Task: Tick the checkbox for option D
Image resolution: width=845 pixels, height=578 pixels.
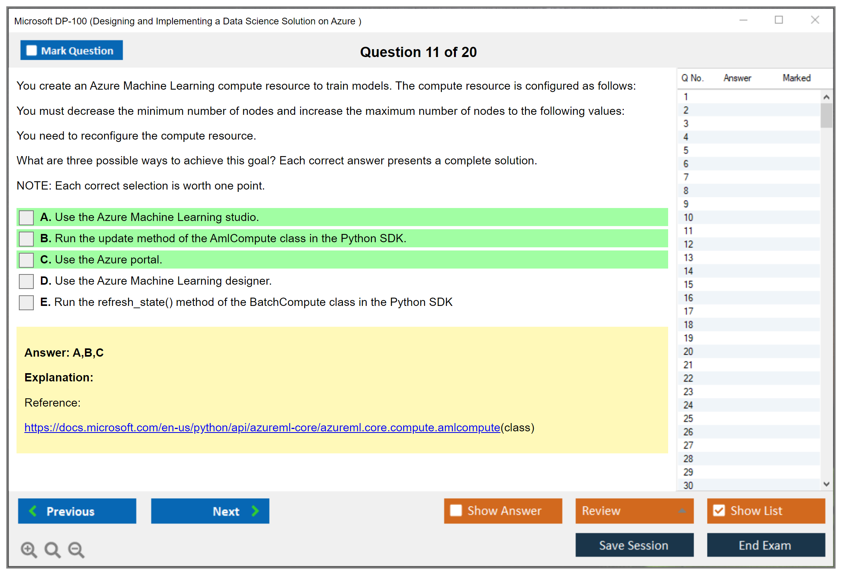Action: coord(26,281)
